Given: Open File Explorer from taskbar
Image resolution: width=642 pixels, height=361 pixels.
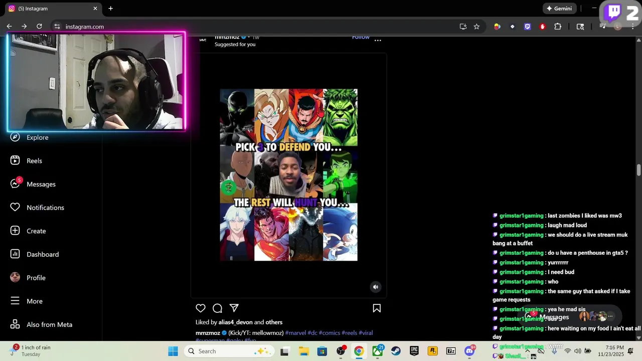Looking at the screenshot, I should point(303,351).
